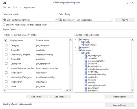137x109 pixels.
Task: Click fields list horizontal scroll left arrow
Action: [4, 91]
